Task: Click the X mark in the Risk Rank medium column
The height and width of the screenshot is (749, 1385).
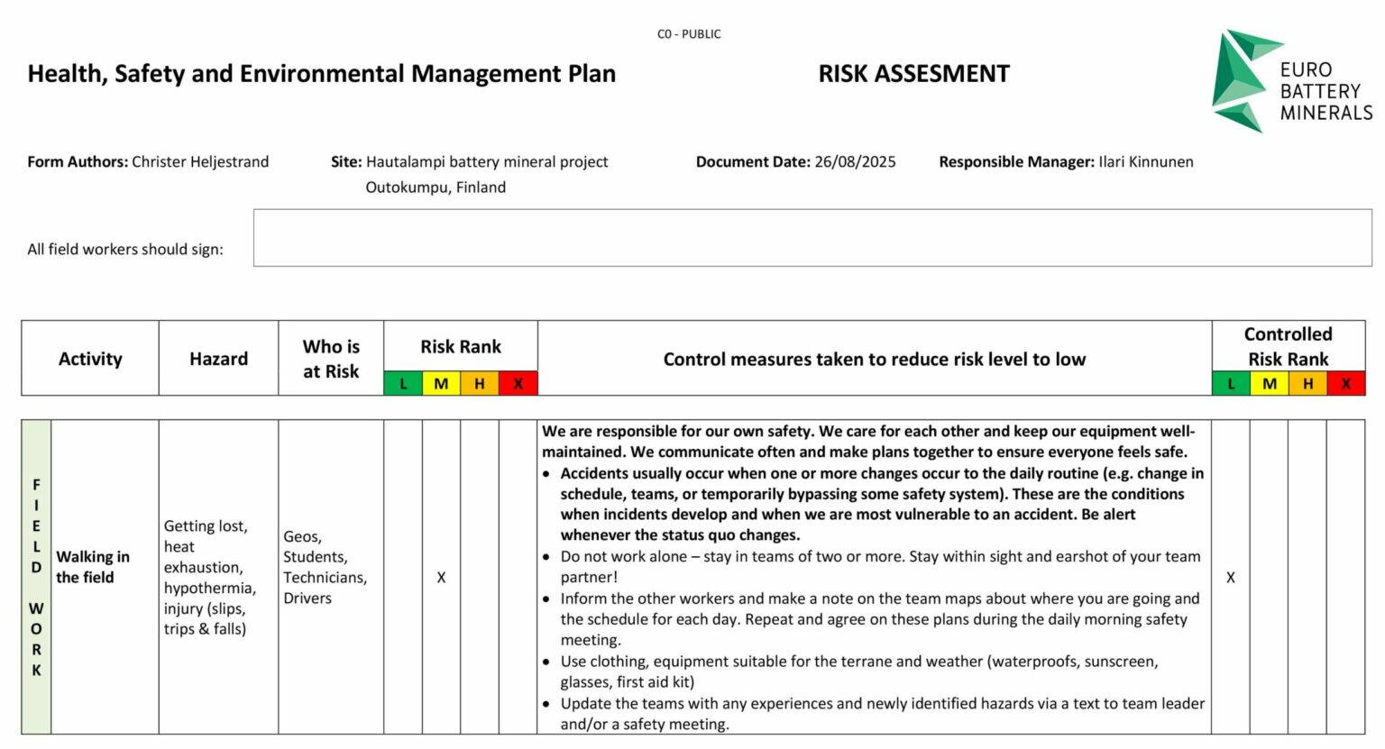Action: pos(441,578)
